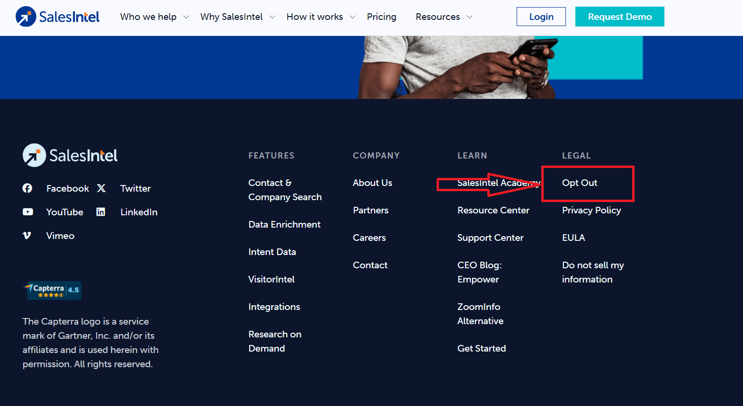
Task: Click the Login button
Action: pyautogui.click(x=541, y=17)
